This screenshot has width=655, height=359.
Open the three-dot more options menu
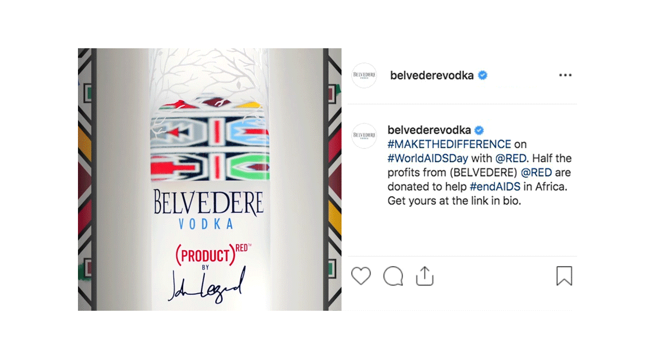pos(565,75)
